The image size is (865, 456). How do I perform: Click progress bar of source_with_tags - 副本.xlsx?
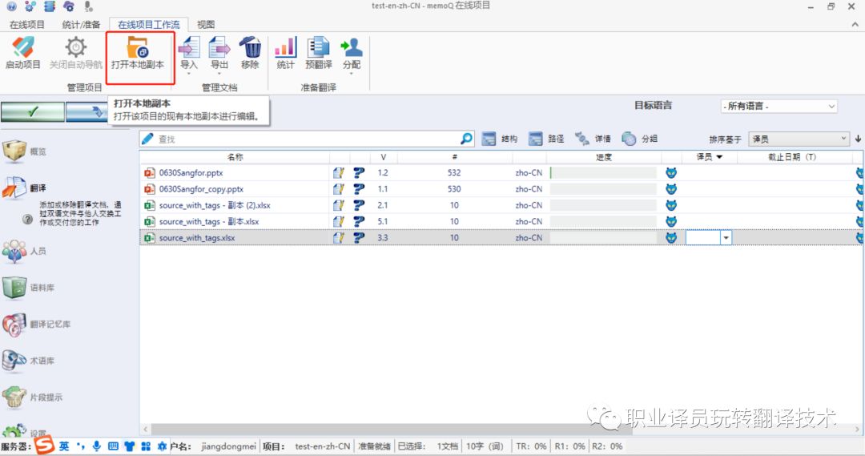tap(604, 221)
